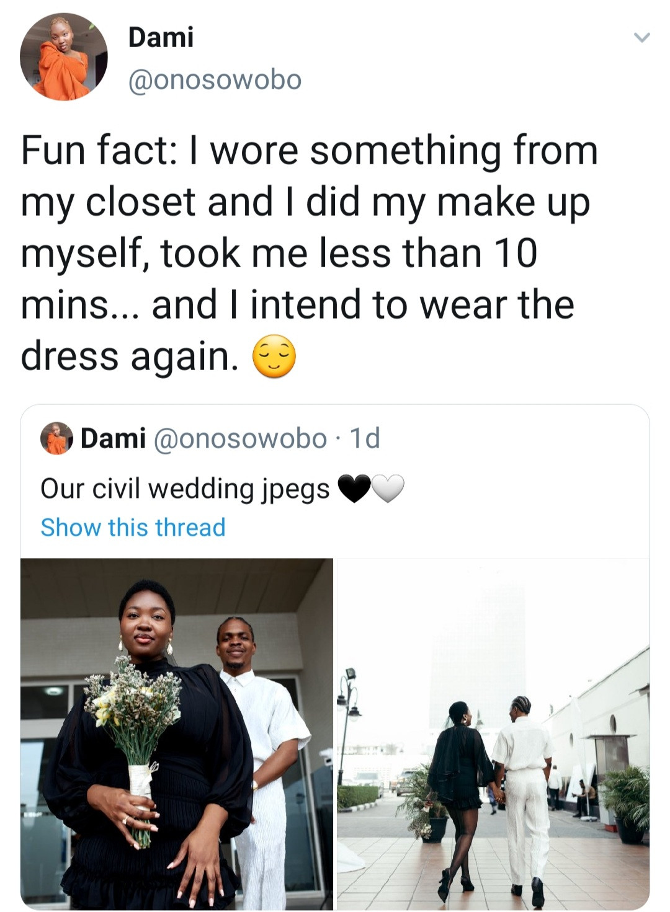Click the relieved face emoji
The width and height of the screenshot is (670, 912).
274,356
